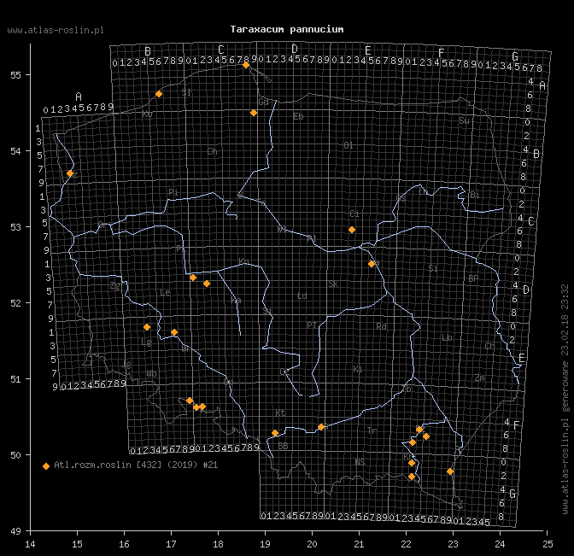Click the large A letter above the left grid
574x556 pixels.
coord(79,97)
